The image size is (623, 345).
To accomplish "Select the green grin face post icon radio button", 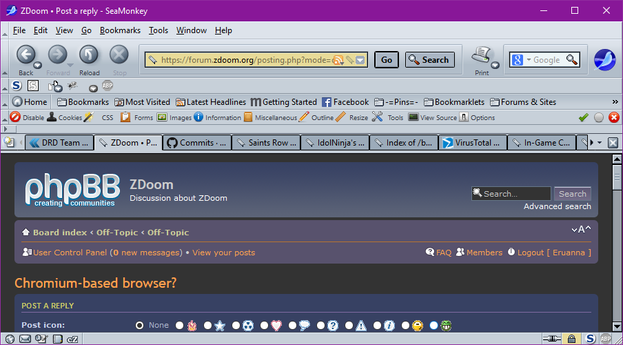I will click(x=433, y=326).
